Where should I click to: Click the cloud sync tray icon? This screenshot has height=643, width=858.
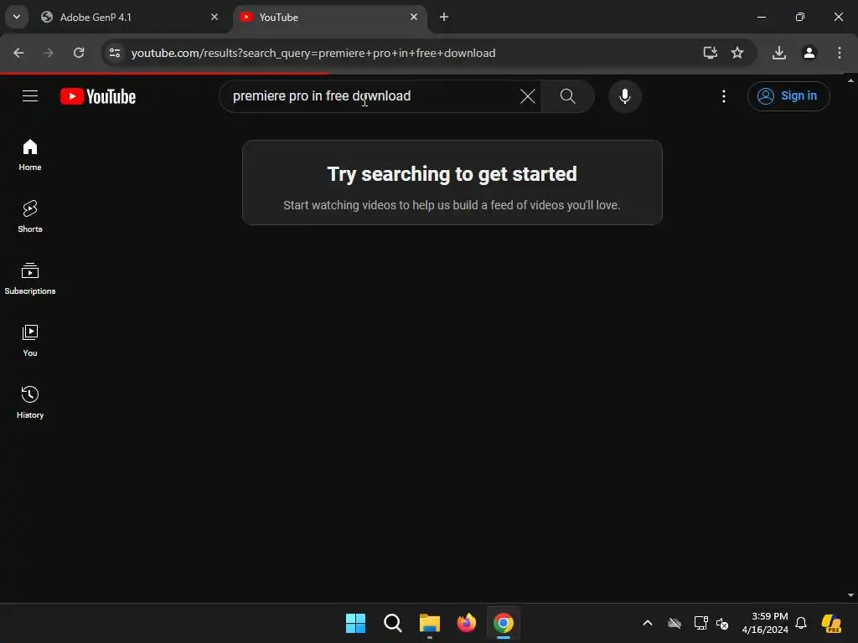[x=675, y=623]
